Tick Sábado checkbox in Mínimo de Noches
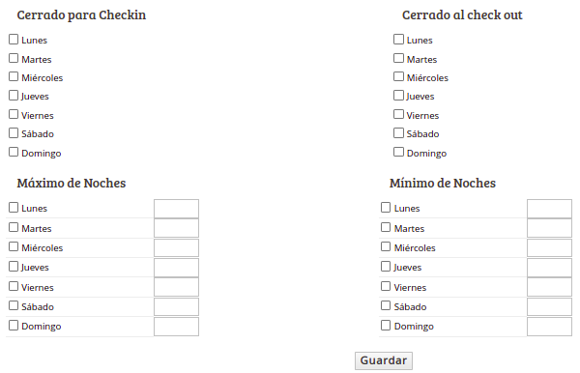 [x=386, y=305]
